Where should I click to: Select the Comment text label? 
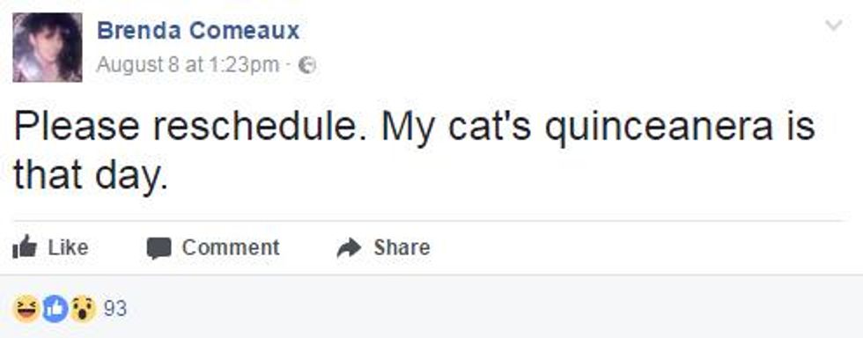(231, 247)
